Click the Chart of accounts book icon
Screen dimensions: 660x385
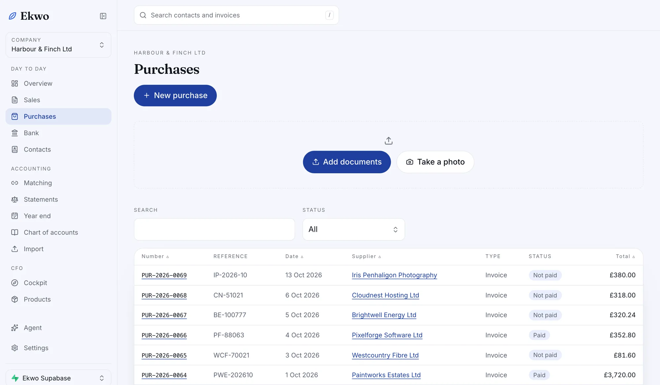click(15, 232)
